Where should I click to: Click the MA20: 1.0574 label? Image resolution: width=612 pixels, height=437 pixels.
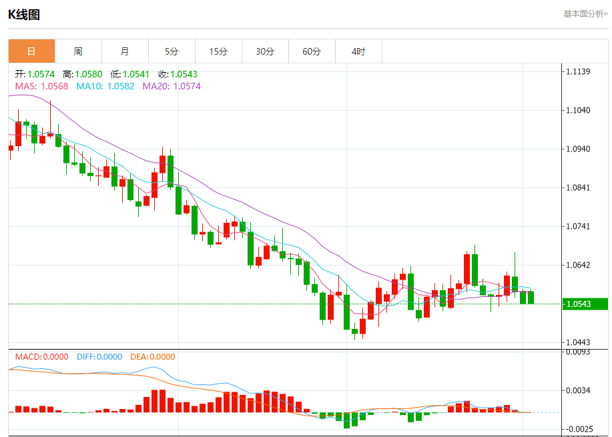172,86
